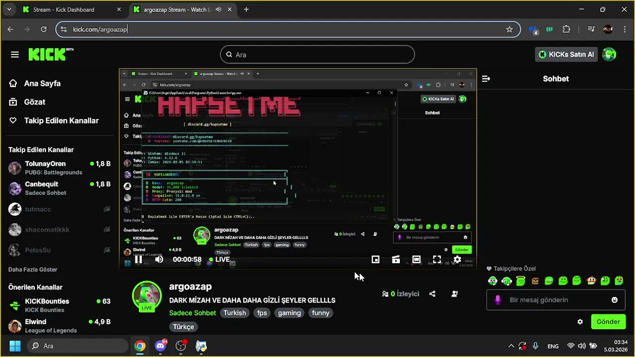Open chat settings gear

click(x=580, y=322)
